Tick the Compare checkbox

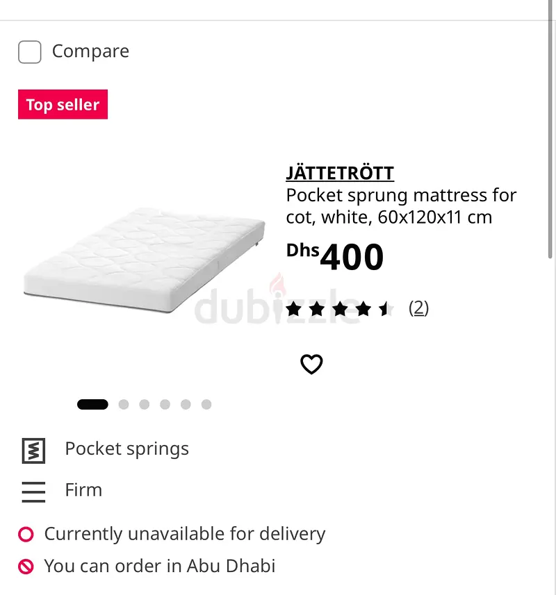tap(30, 52)
